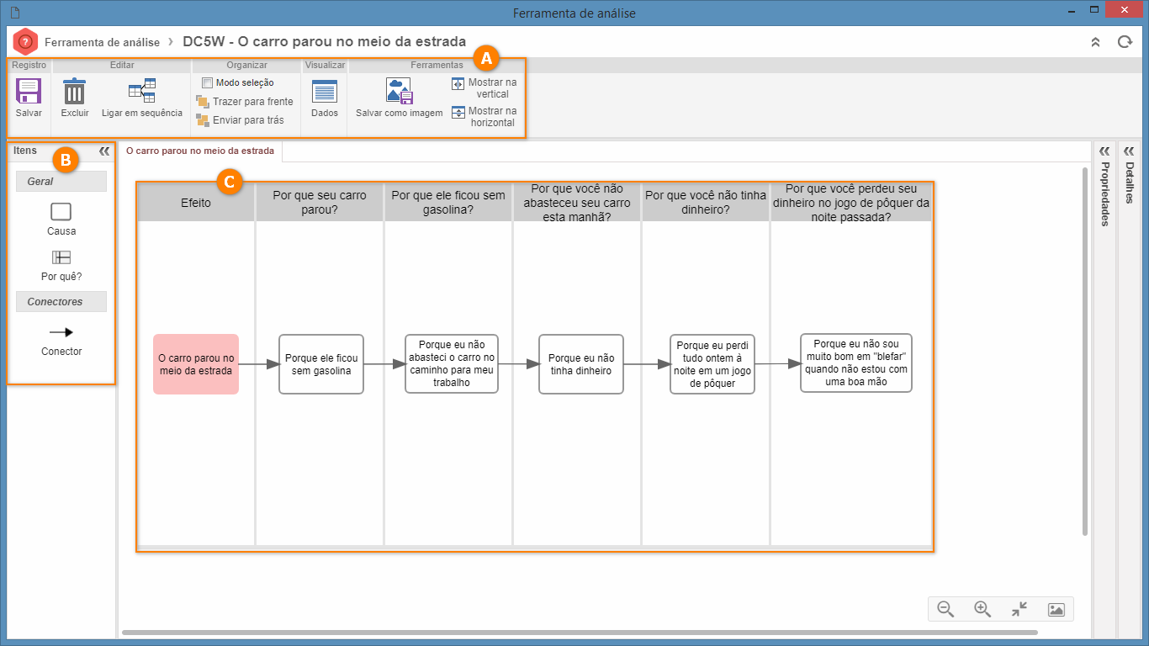Click header Por que ele ficou sem gasolina?
Screen dimensions: 1149x646
click(448, 203)
